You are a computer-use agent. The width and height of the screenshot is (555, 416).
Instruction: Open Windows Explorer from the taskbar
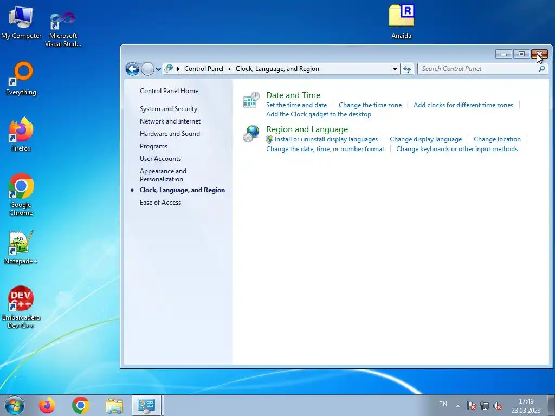point(114,405)
